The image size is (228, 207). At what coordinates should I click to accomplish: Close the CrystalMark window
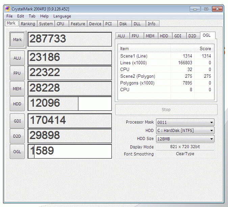click(x=217, y=9)
